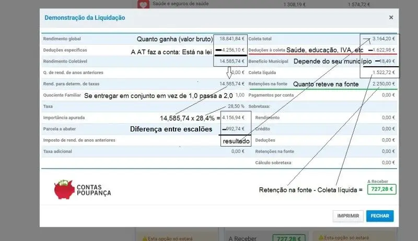Click the Sobretaxa Rendimento label
The width and height of the screenshot is (418, 241).
click(x=268, y=117)
